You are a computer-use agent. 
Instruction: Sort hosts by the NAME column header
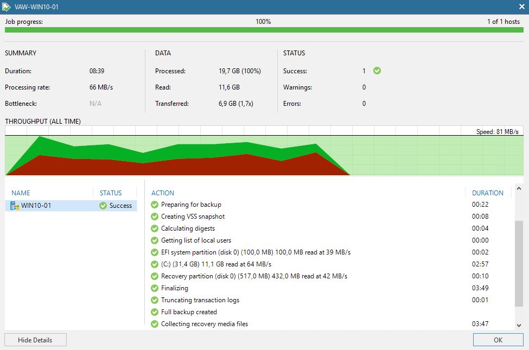(x=21, y=193)
